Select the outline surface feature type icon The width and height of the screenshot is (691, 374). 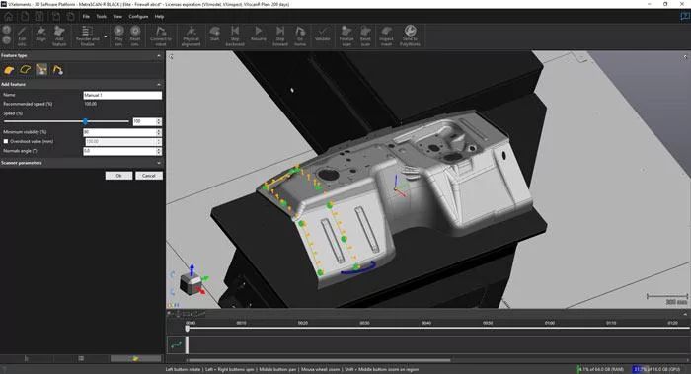pos(25,70)
